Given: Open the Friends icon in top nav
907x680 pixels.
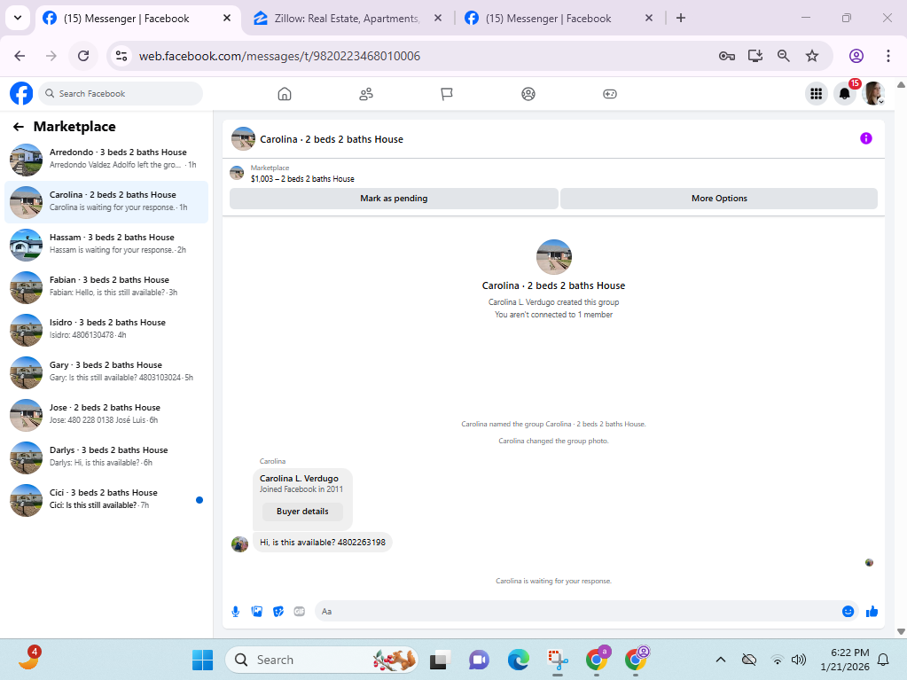Looking at the screenshot, I should 366,94.
